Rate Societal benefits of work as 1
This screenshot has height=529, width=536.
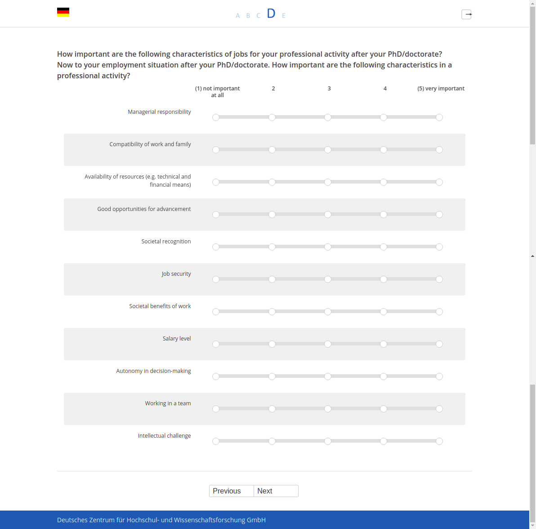pos(216,312)
